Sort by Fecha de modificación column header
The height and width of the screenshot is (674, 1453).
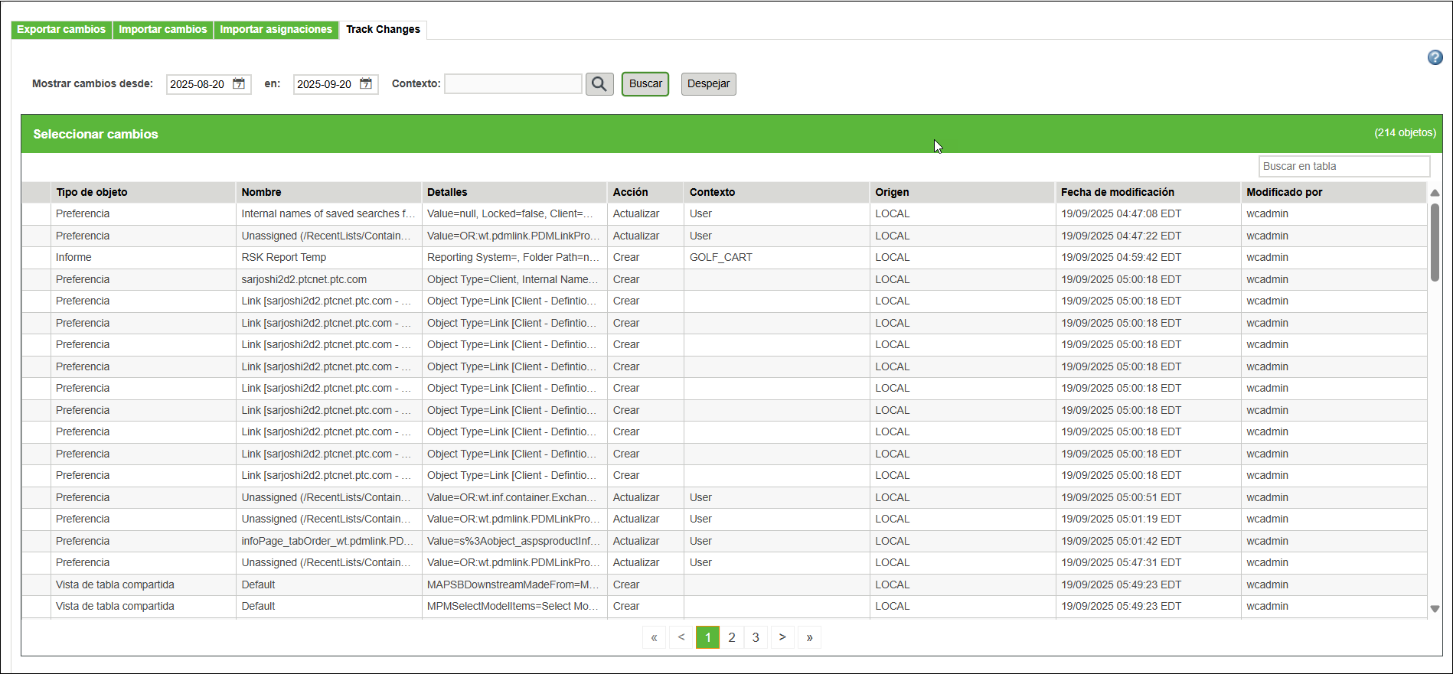[x=1118, y=192]
